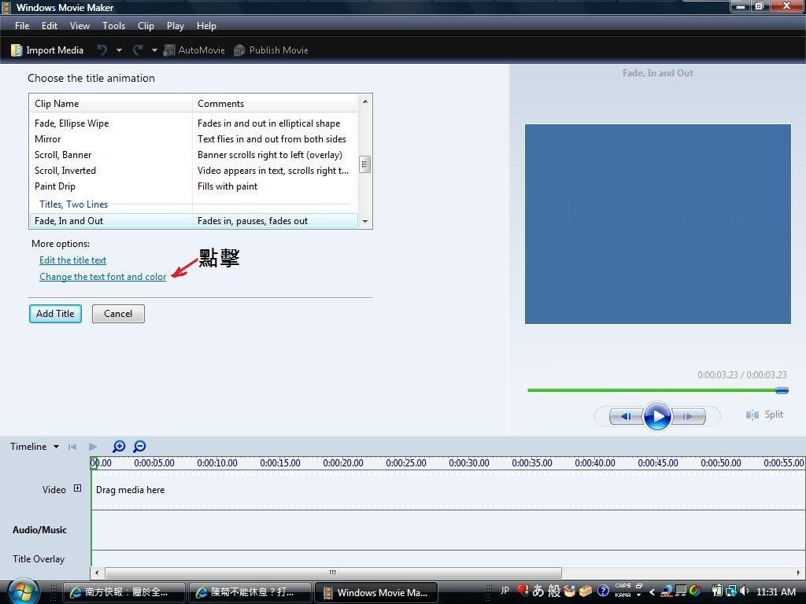Select the Fade, In and Out animation
Viewport: 806px width, 604px height.
[x=194, y=221]
